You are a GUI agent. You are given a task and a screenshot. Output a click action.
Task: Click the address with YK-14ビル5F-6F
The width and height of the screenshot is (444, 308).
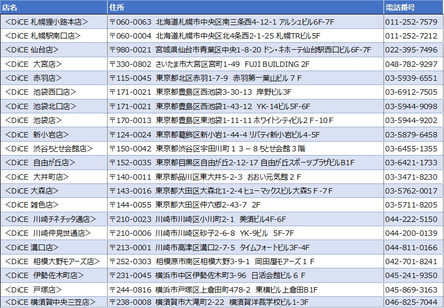point(245,106)
